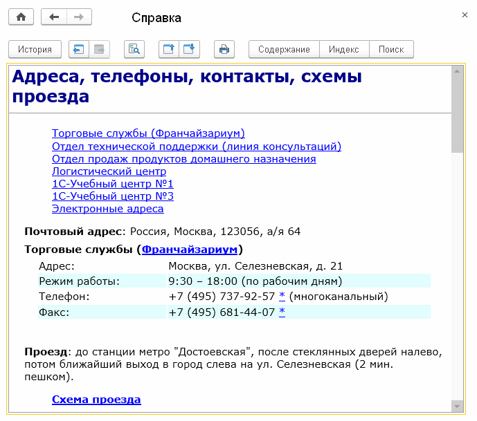Click postal address text а/я 64
This screenshot has height=421, width=477.
(x=284, y=232)
